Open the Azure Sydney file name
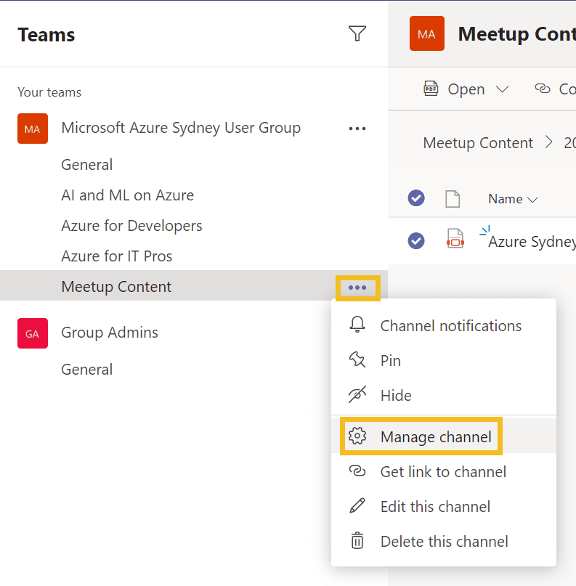This screenshot has width=576, height=586. pos(532,242)
